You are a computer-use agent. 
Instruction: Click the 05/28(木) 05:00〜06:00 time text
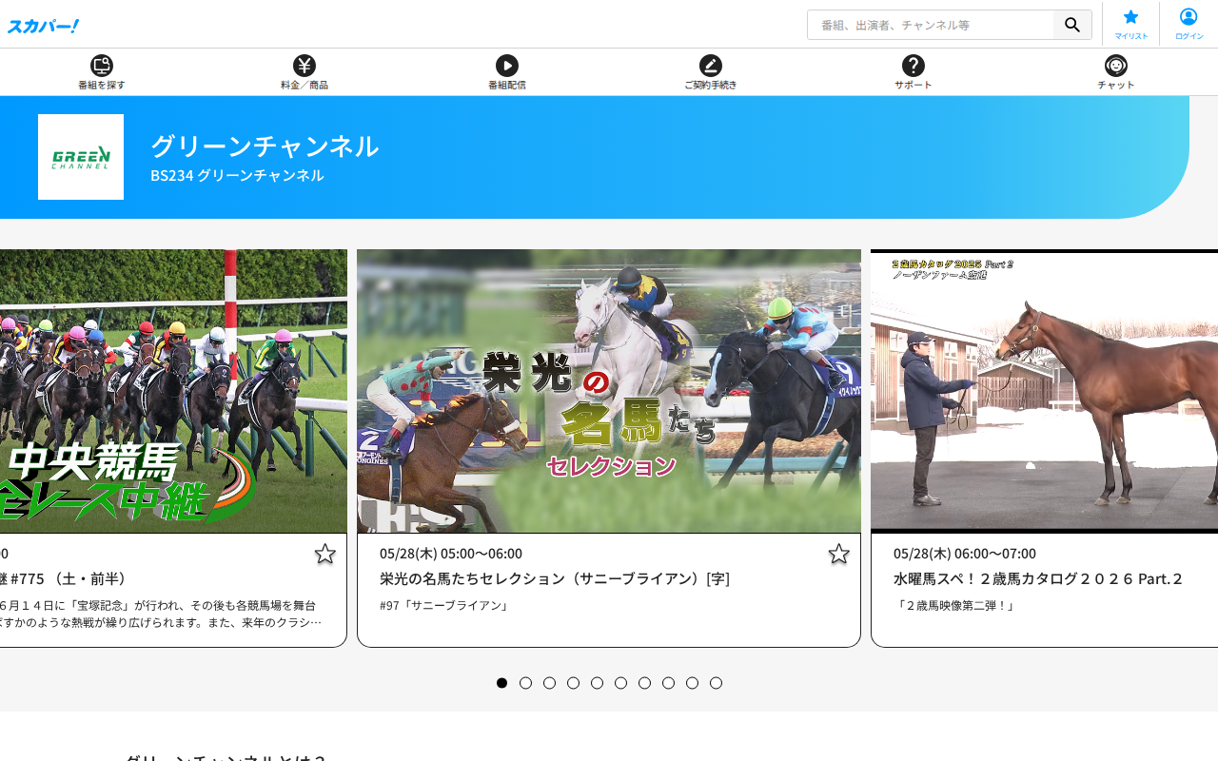(x=451, y=553)
